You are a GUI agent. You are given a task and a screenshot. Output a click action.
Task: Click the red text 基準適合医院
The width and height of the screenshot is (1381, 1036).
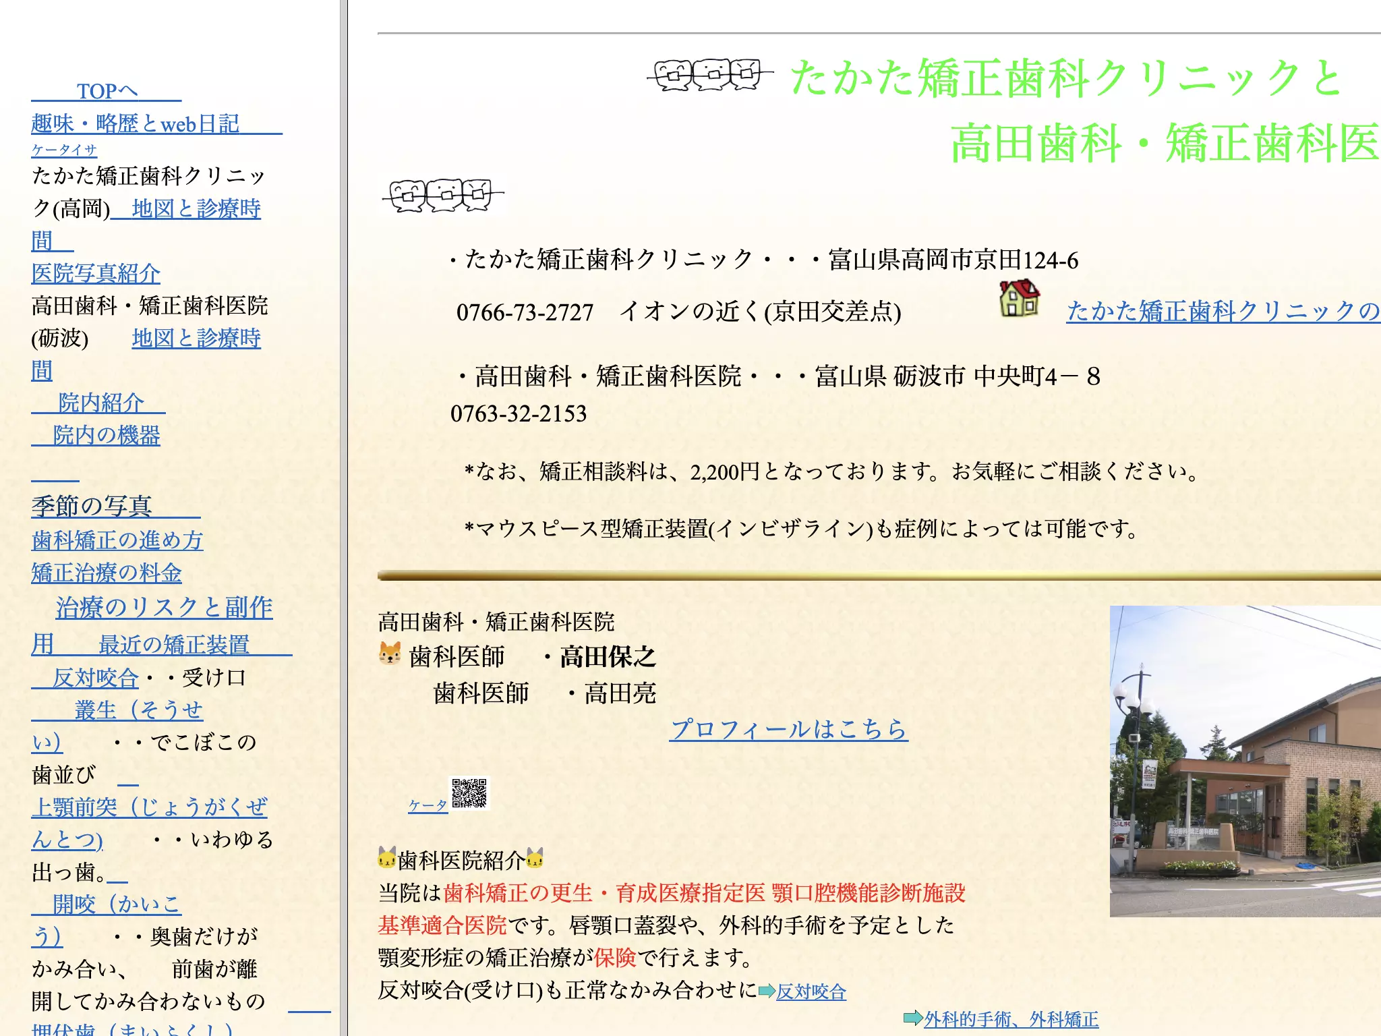click(442, 925)
